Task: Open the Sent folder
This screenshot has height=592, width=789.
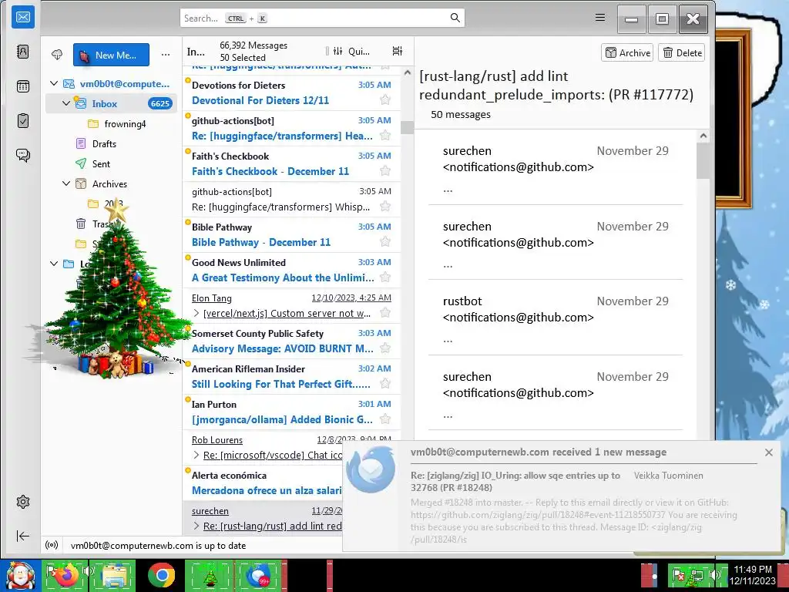Action: [101, 164]
